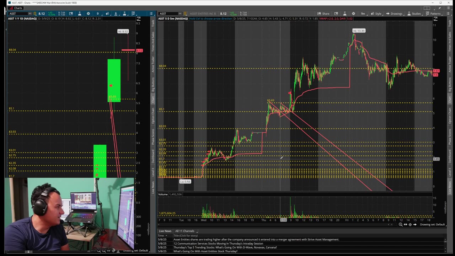
Task: Open Trade sidebar tab on right edge
Action: tap(450, 23)
